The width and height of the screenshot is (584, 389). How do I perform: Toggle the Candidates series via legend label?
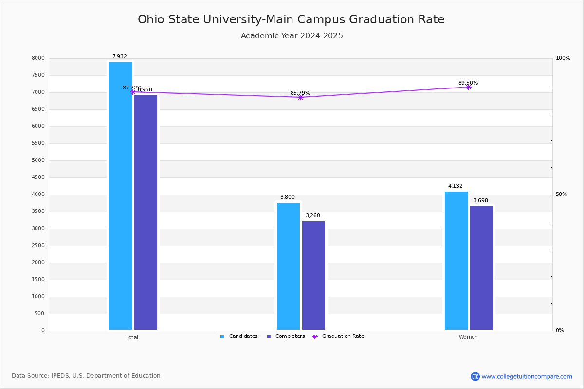[243, 336]
